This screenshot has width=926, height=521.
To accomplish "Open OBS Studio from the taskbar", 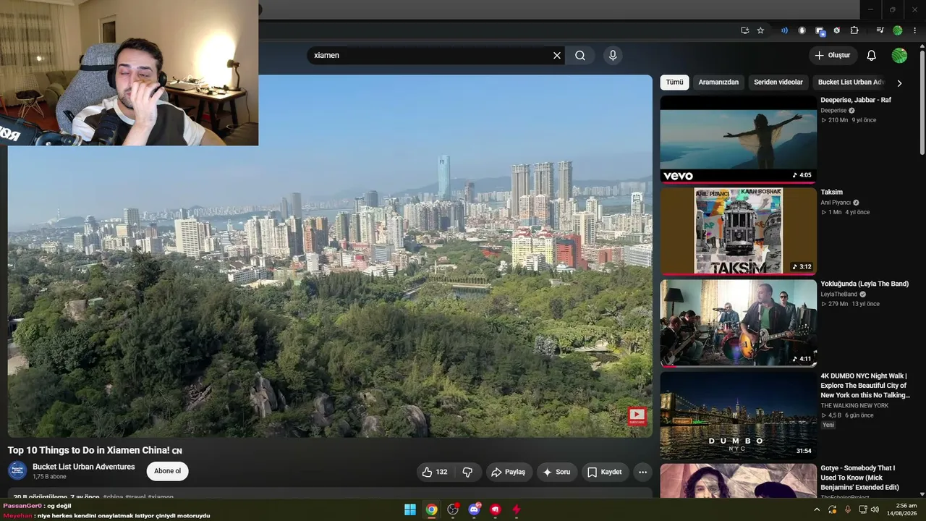I will point(453,509).
